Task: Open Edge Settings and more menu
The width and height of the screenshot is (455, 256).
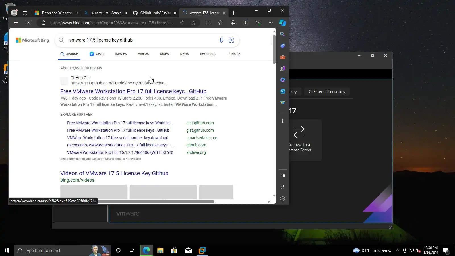Action: click(x=271, y=23)
